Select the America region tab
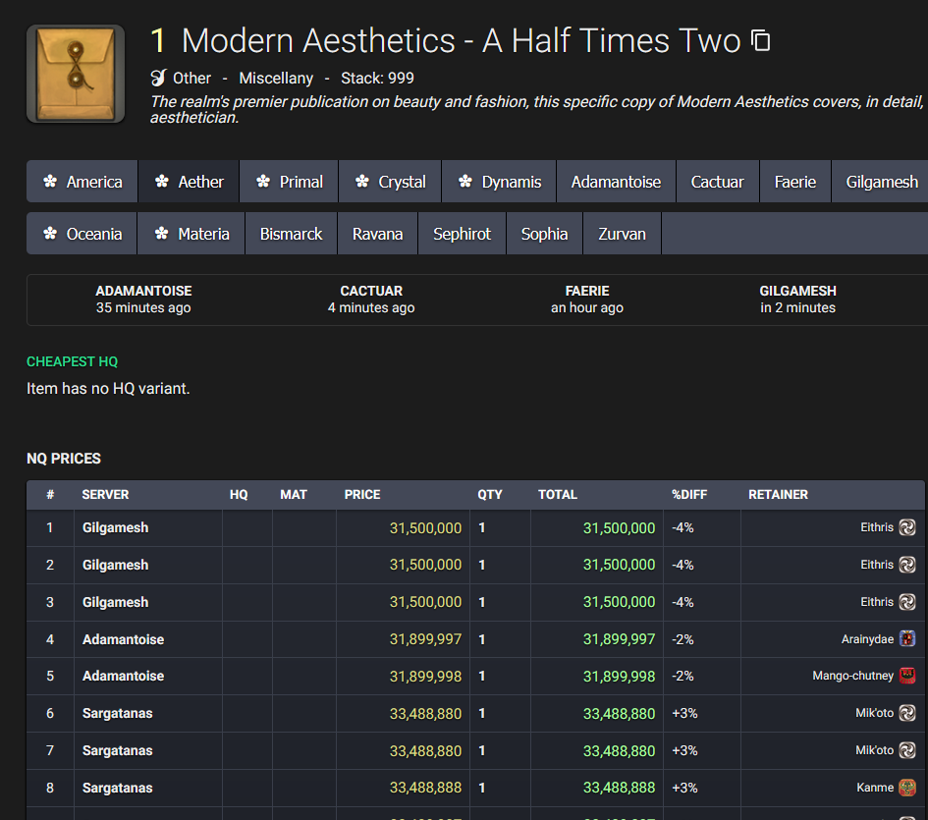 [82, 181]
